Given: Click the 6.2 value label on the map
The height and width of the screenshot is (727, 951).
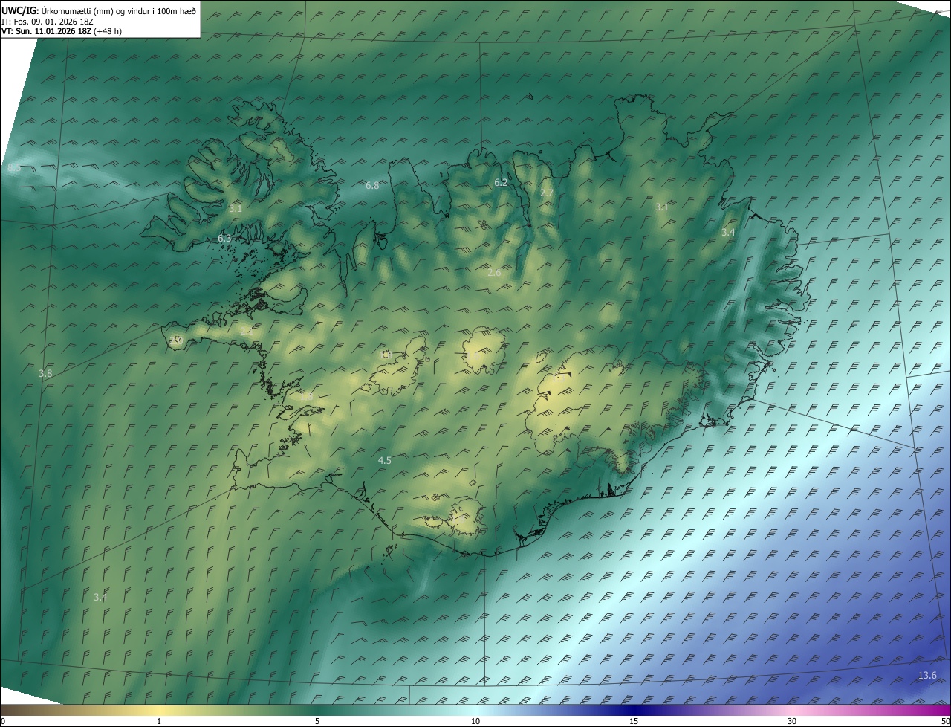Looking at the screenshot, I should [x=501, y=182].
